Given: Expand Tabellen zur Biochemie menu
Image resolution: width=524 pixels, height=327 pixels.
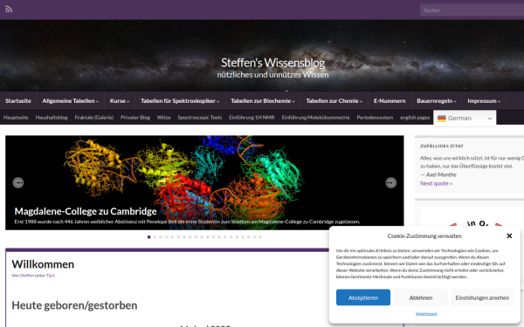Looking at the screenshot, I should [263, 101].
